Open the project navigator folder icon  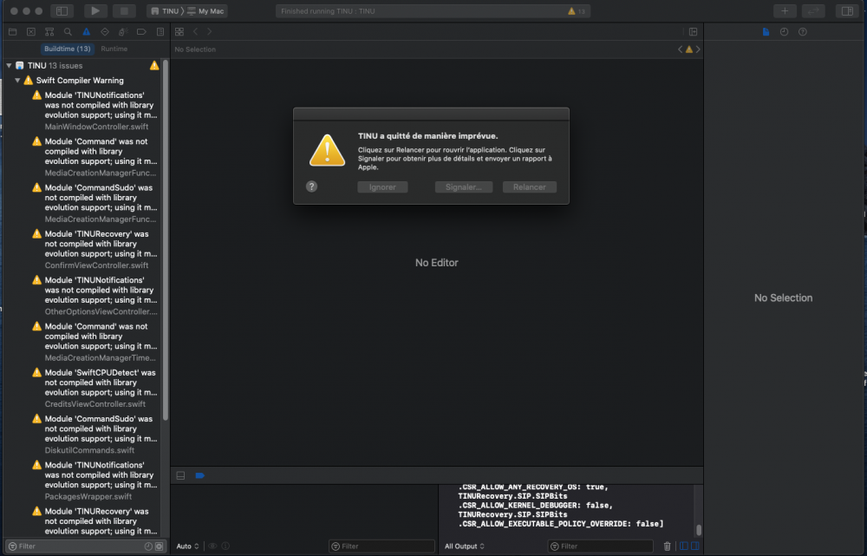[x=13, y=32]
